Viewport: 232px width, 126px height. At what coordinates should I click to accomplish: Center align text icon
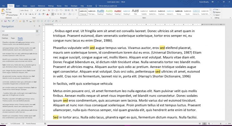55,14
